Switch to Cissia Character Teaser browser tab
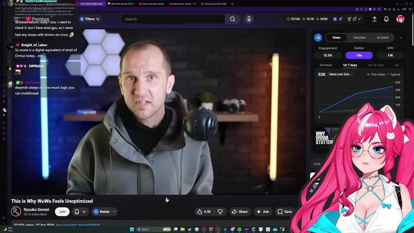Screen dimensions: 414x233 pyautogui.click(x=152, y=4)
